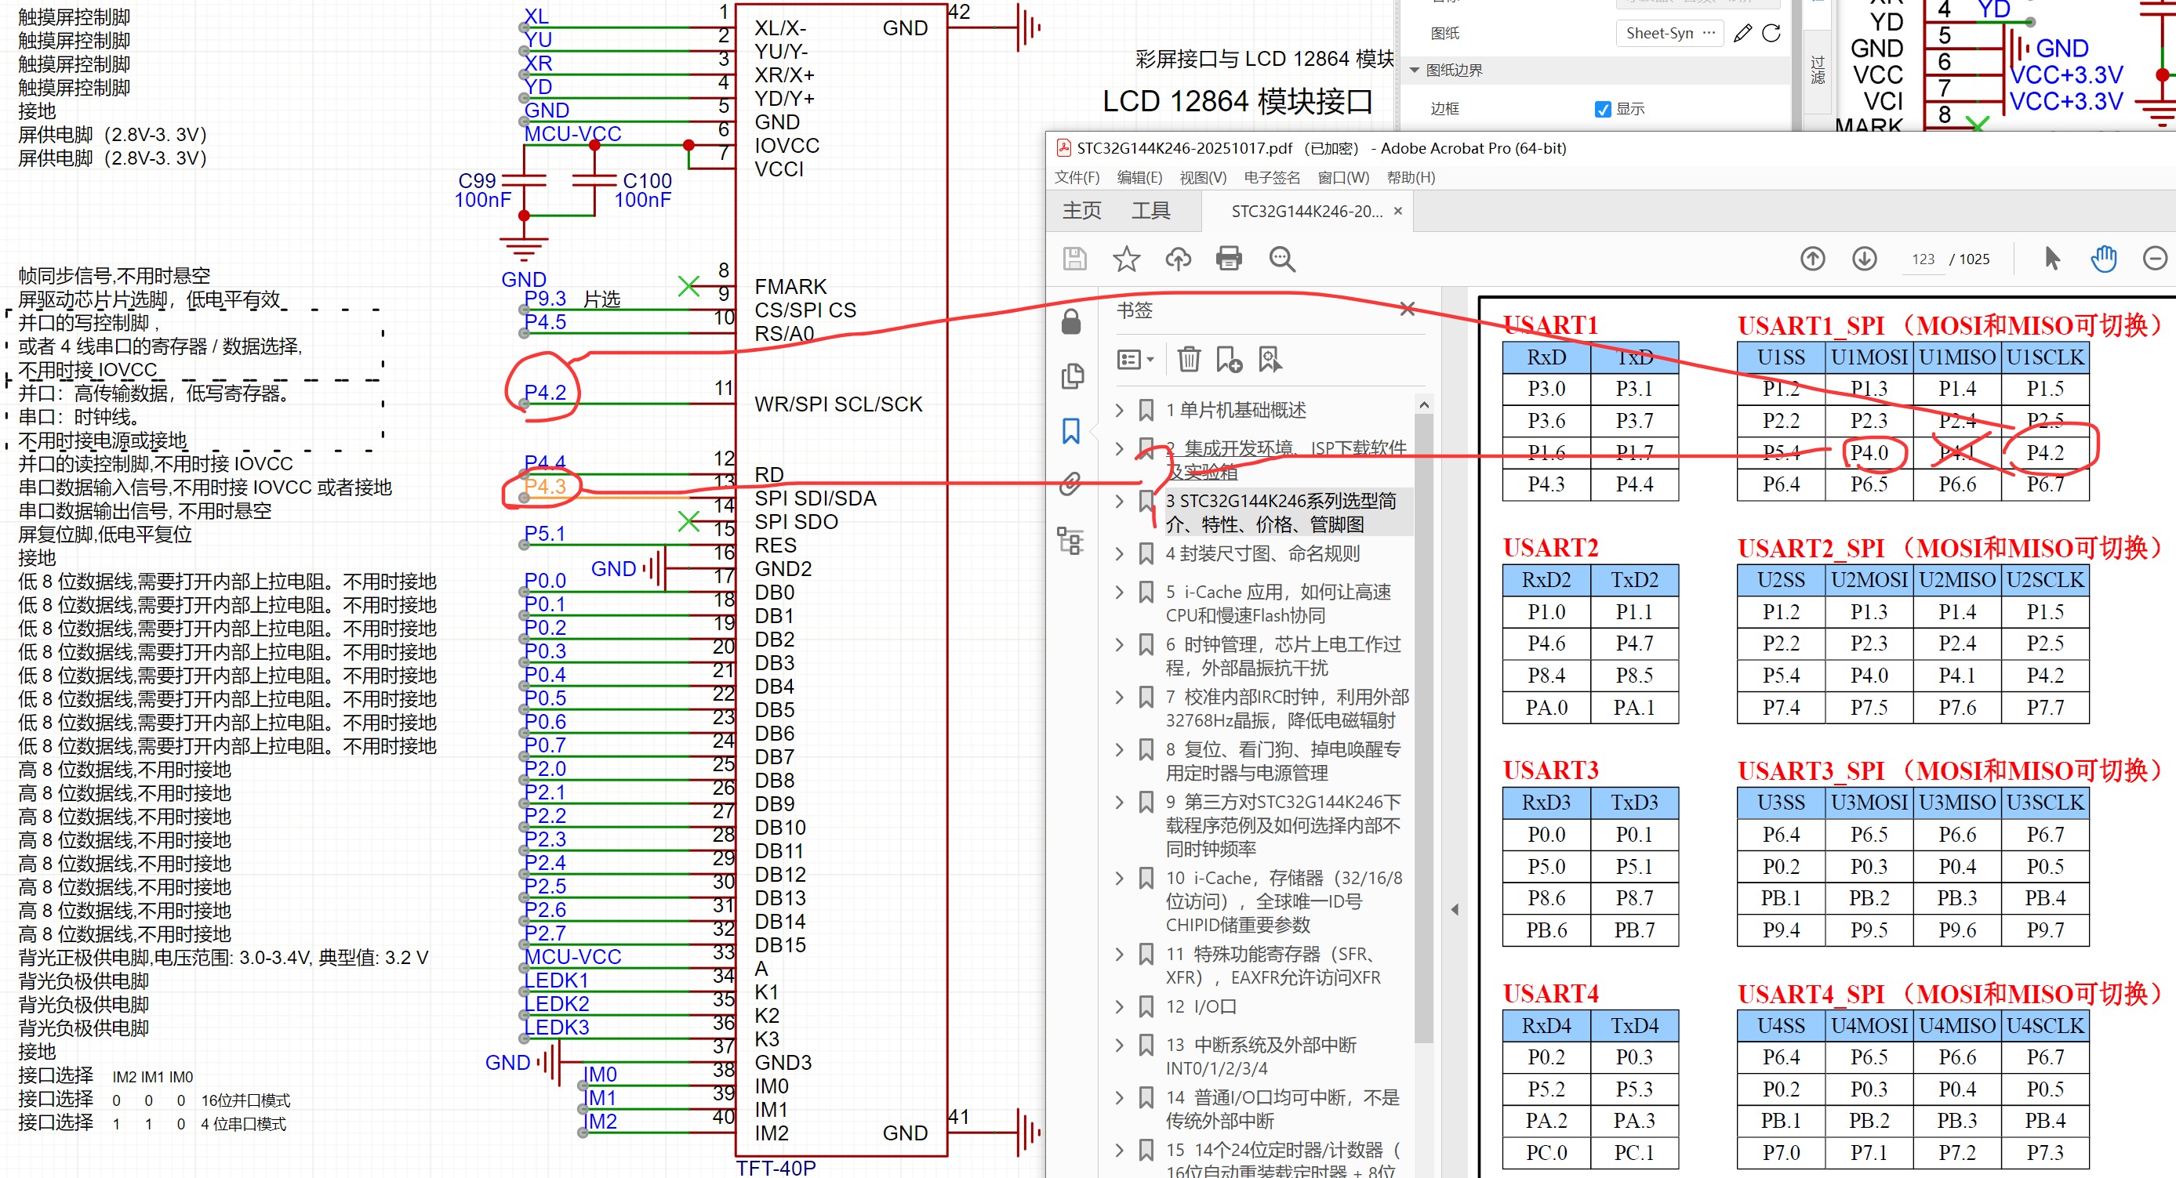This screenshot has width=2176, height=1178.
Task: Click the cloud upload share icon
Action: tap(1178, 259)
